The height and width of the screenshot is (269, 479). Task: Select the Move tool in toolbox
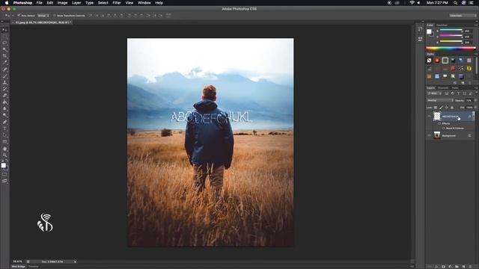pos(4,30)
